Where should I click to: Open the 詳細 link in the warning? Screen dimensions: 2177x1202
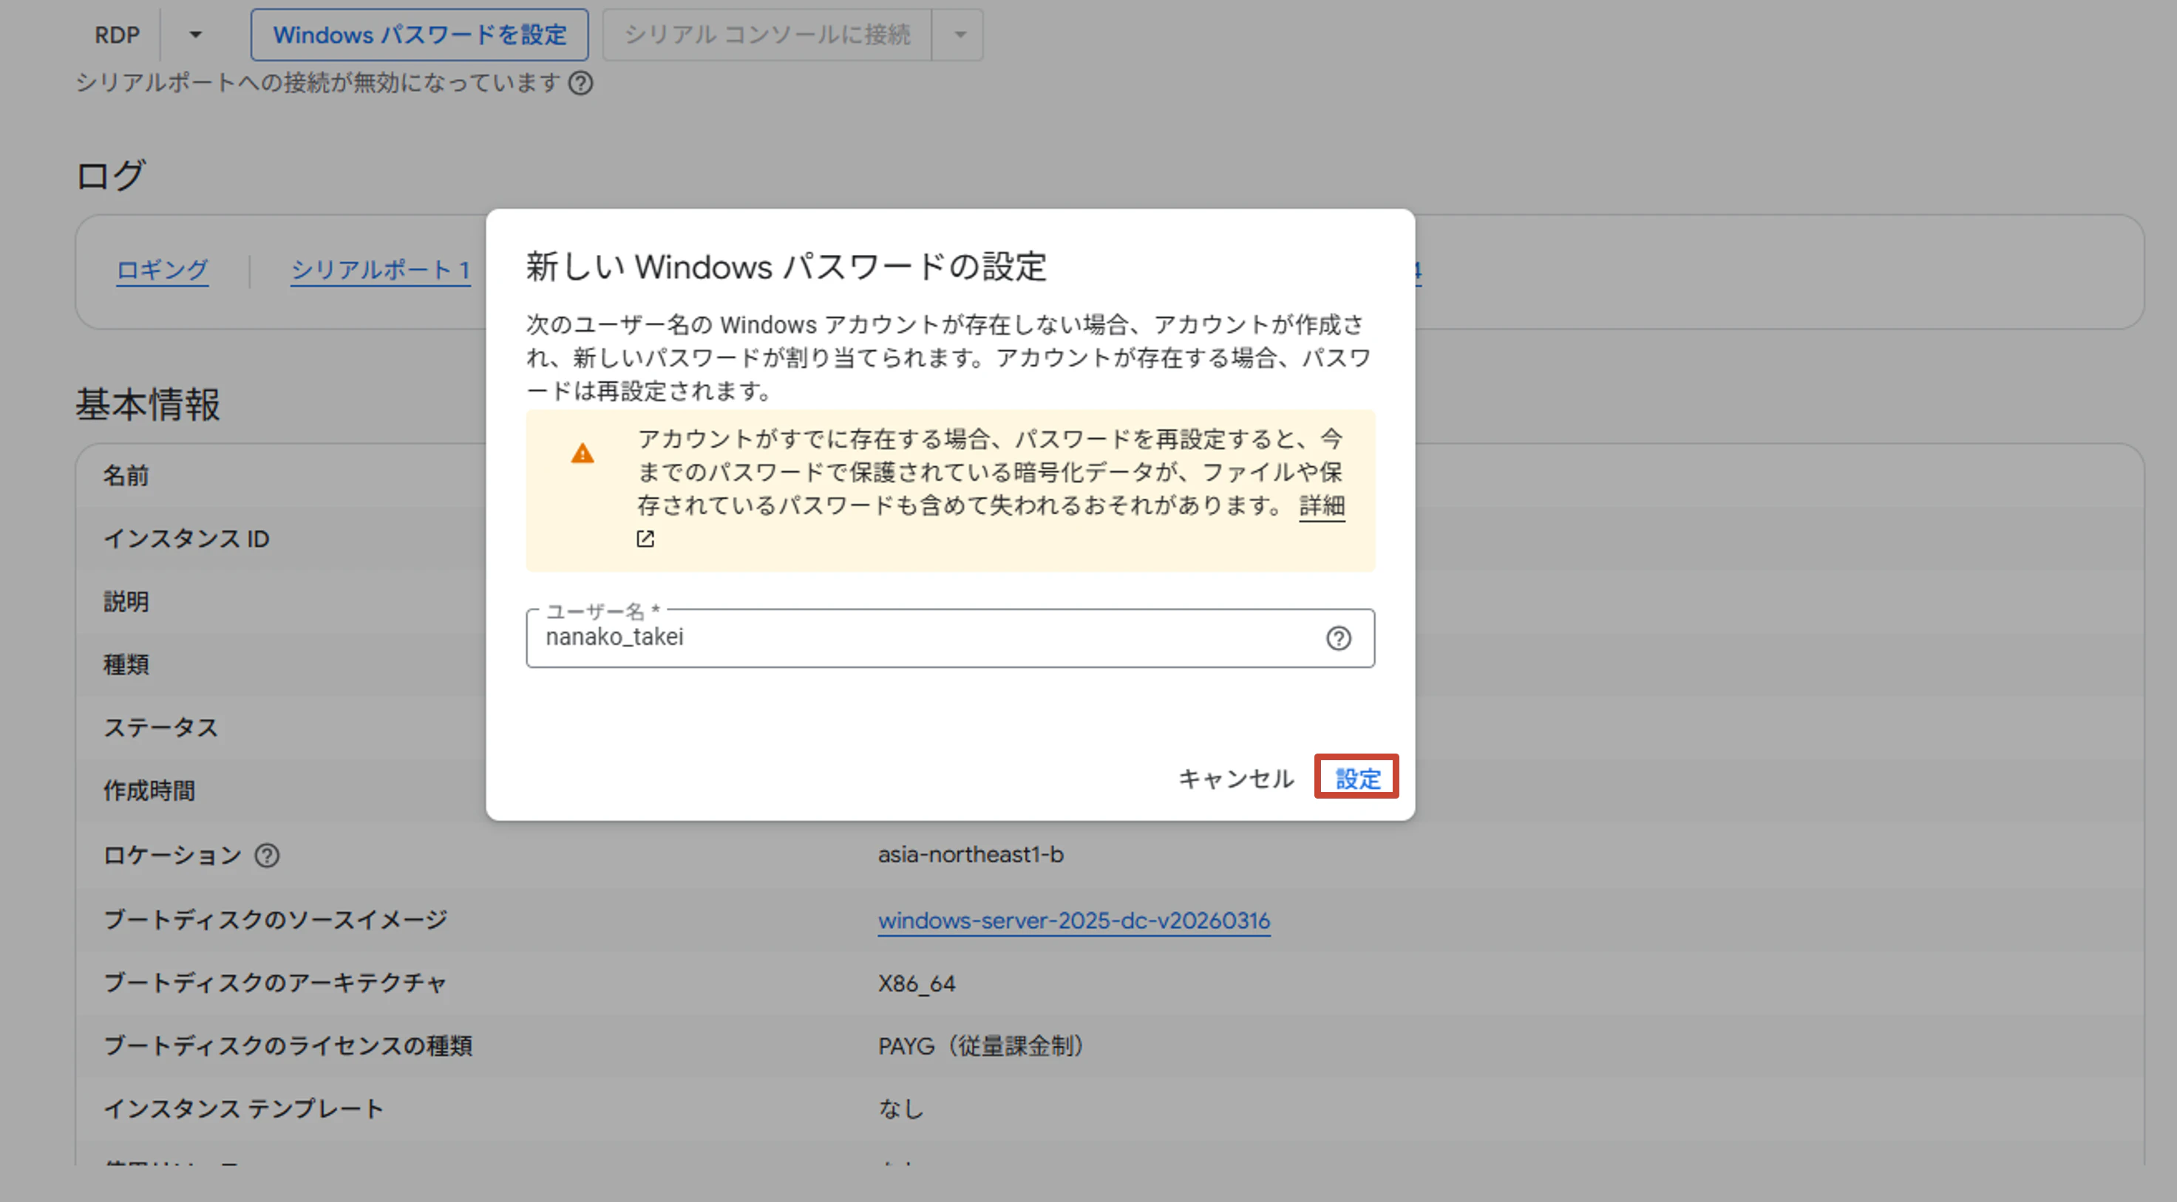click(x=1322, y=506)
